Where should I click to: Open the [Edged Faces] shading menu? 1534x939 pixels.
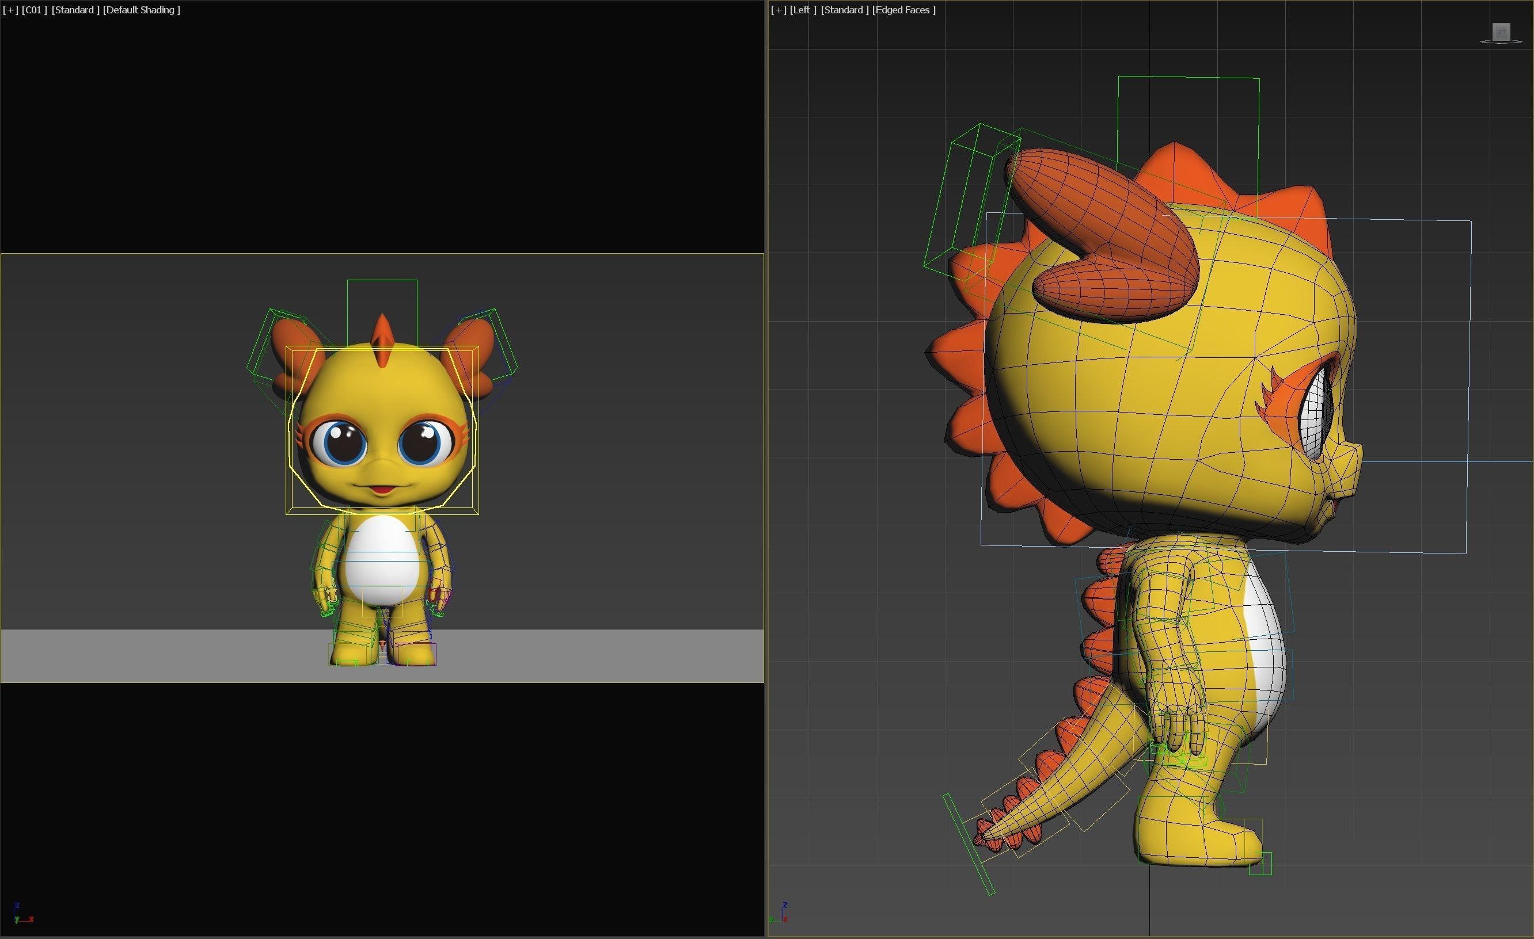click(904, 10)
